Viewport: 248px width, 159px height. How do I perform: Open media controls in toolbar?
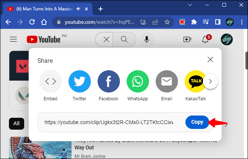pos(206,22)
